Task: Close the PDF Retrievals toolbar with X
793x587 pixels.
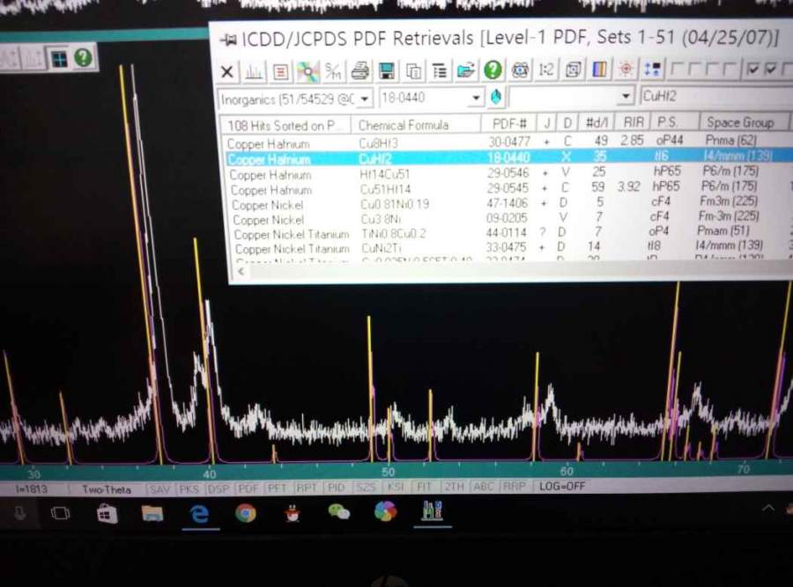Action: click(x=227, y=72)
